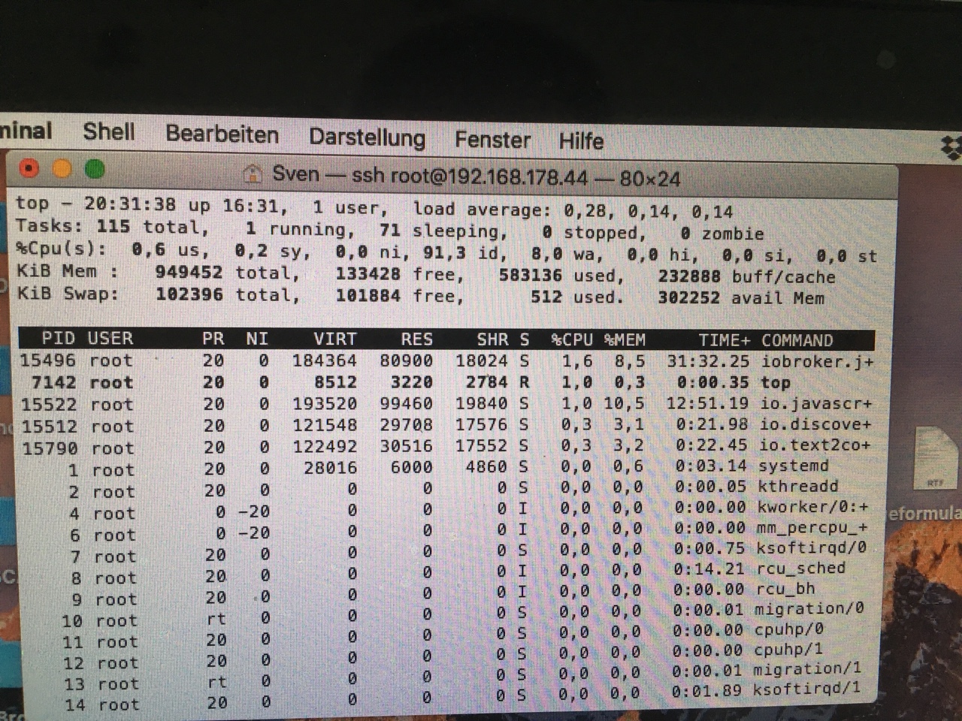
Task: Click the RES value 80900
Action: [x=407, y=360]
